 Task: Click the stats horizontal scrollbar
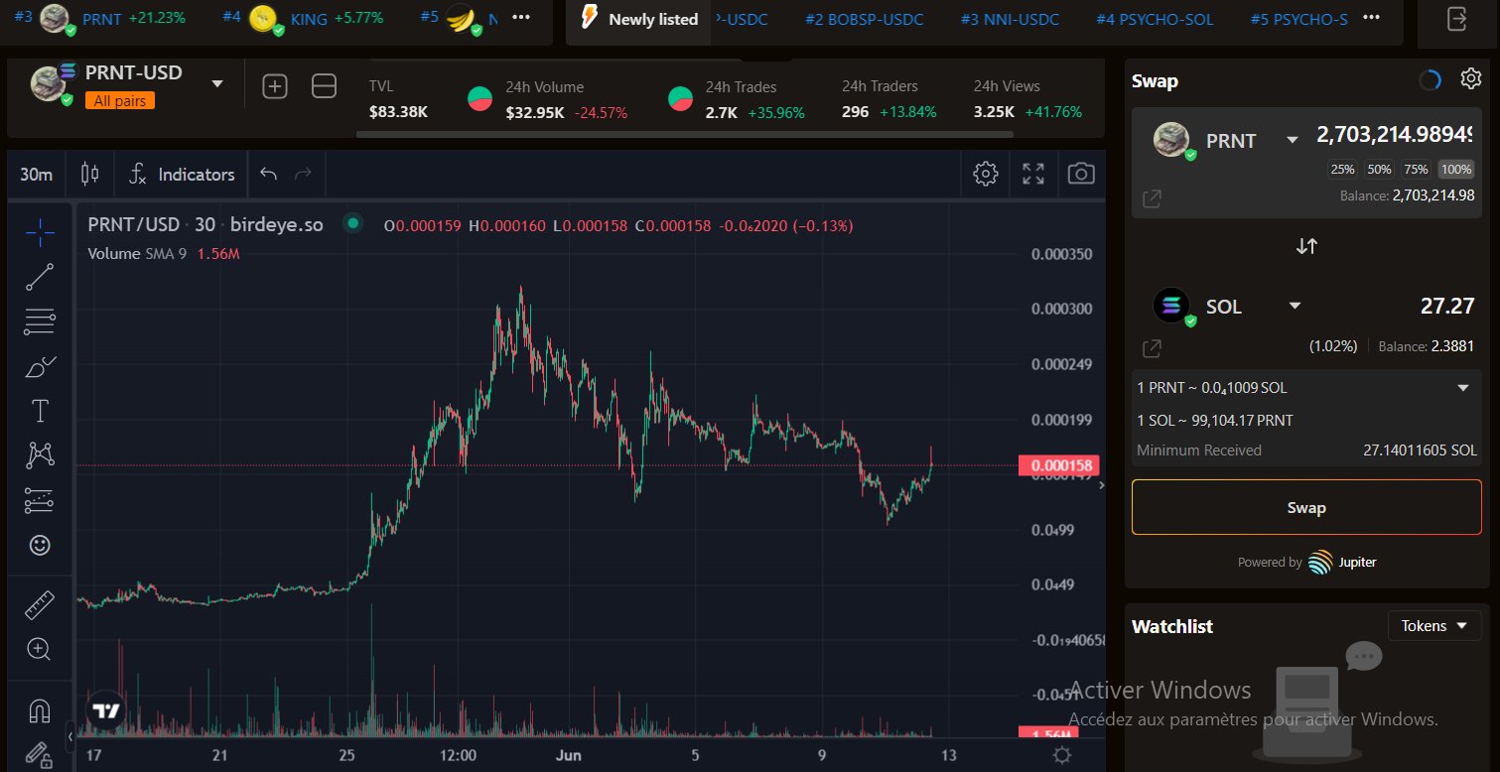685,133
